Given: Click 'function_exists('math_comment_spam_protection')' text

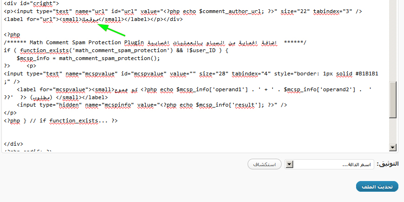Looking at the screenshot, I should [x=96, y=50].
